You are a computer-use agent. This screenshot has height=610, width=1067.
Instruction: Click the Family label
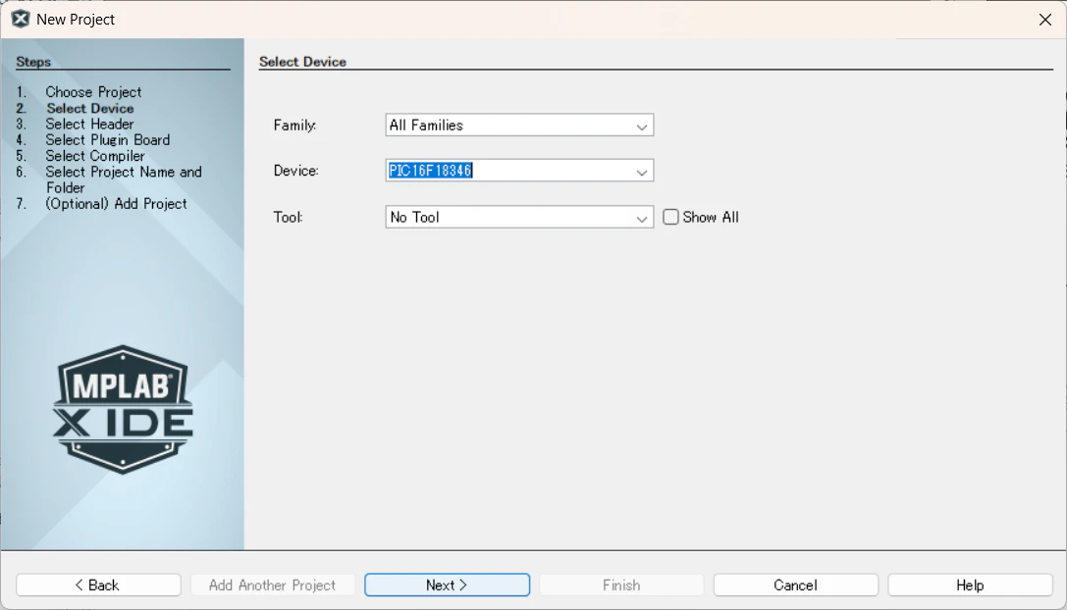click(x=294, y=126)
